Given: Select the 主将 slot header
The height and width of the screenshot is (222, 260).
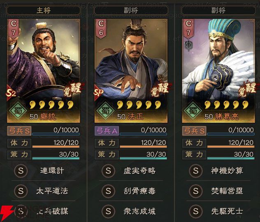Looking at the screenshot, I should (44, 10).
